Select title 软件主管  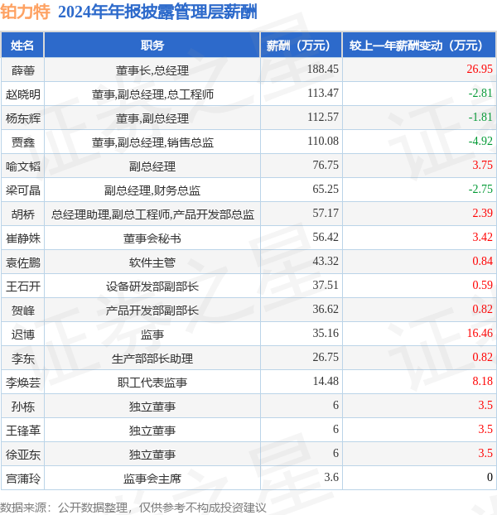click(152, 262)
